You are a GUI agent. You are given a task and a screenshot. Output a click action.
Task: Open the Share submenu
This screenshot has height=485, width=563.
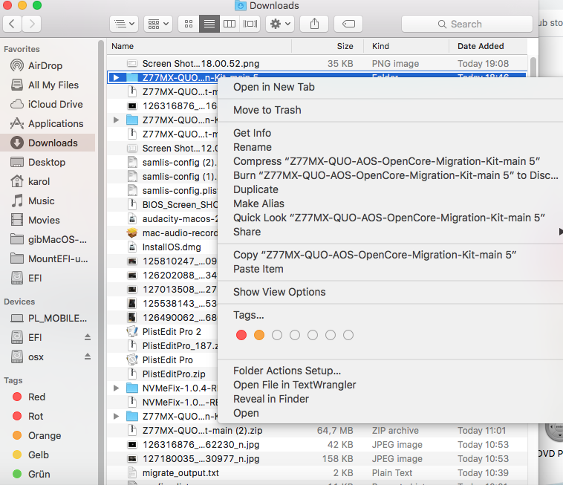click(391, 232)
